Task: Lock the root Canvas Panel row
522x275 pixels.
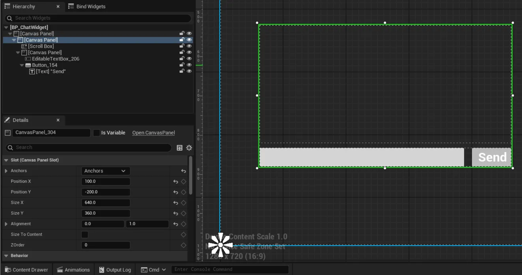Action: click(182, 33)
